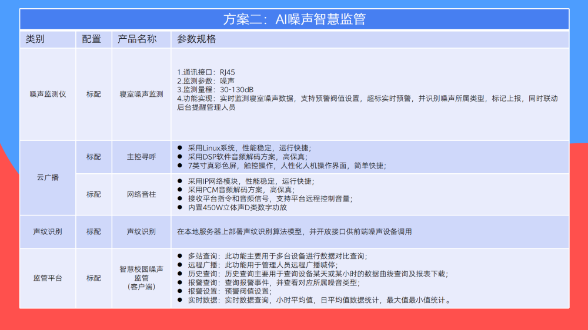Click the 监管平台 category cell
Image resolution: width=588 pixels, height=330 pixels.
[x=48, y=278]
